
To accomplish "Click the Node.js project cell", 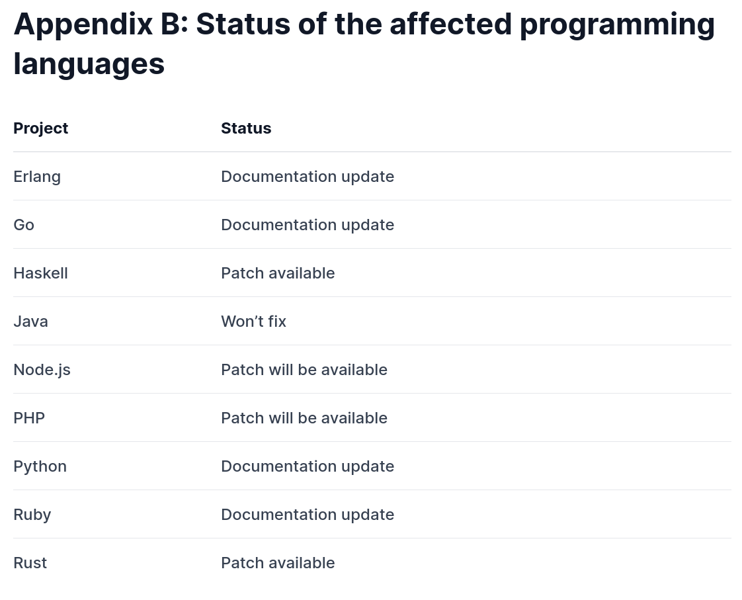I will [x=42, y=370].
